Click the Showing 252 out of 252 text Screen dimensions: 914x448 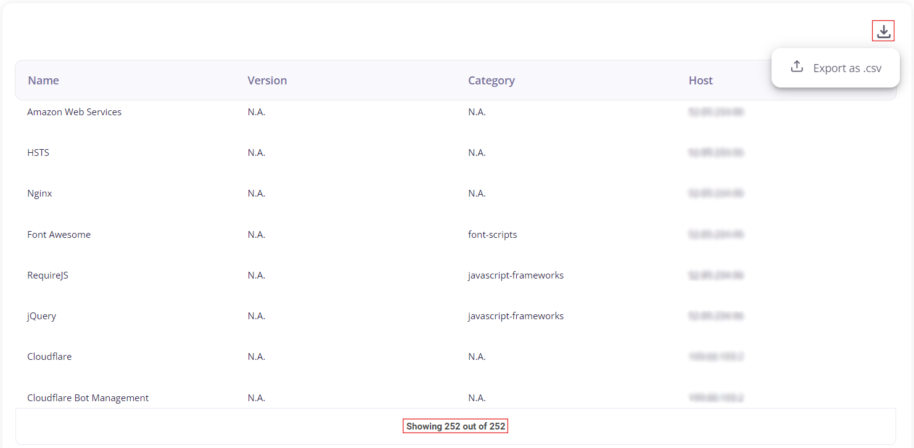(455, 426)
